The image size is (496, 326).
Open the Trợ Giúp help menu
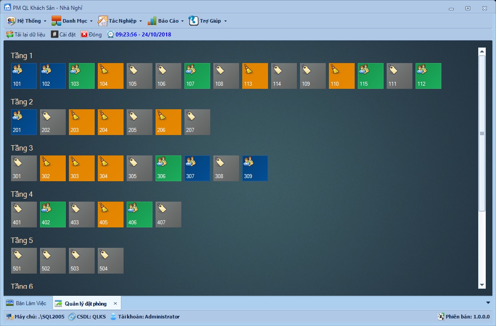(x=208, y=21)
